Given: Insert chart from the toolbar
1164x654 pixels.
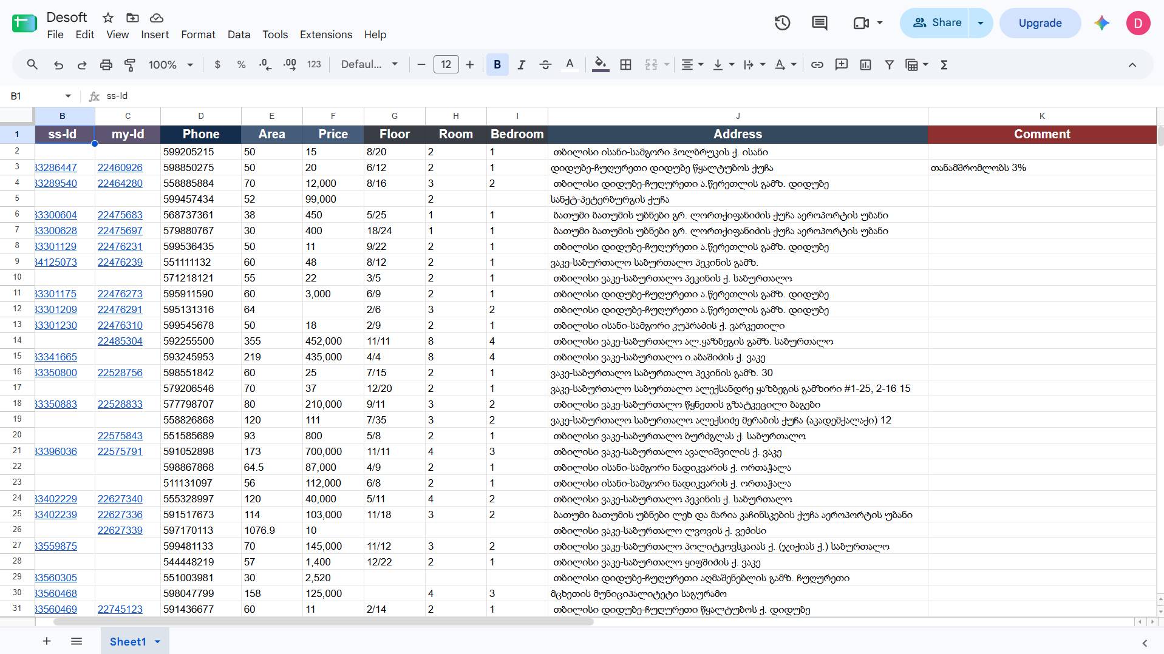Looking at the screenshot, I should [x=865, y=65].
